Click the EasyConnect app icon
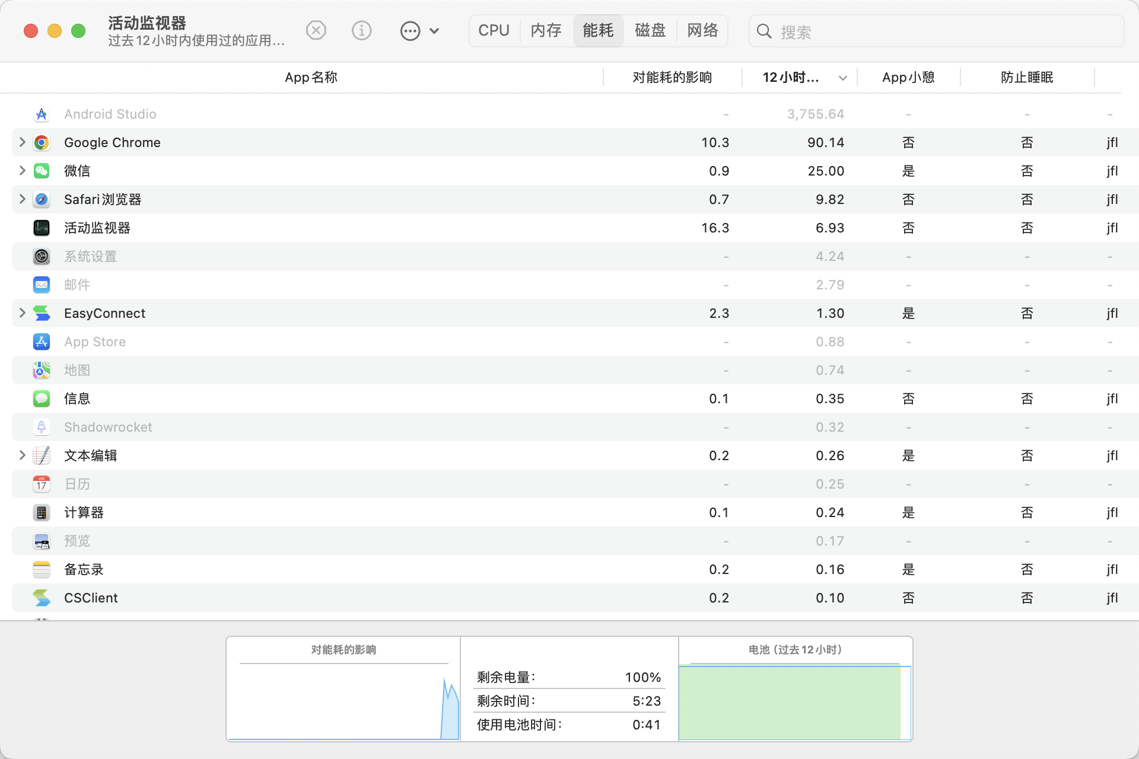1139x759 pixels. pos(42,313)
